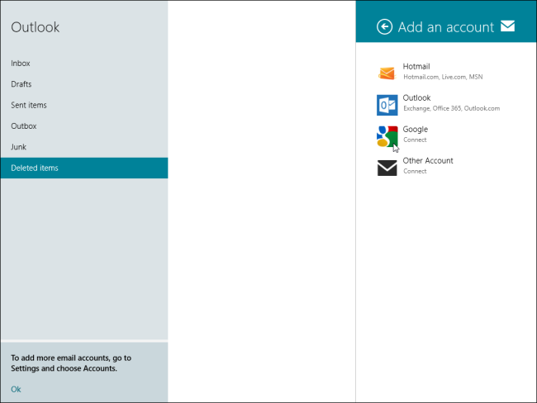Viewport: 537px width, 403px height.
Task: Click 'Exchange, Office 365, Outlook.com' subtitle
Action: pyautogui.click(x=451, y=108)
